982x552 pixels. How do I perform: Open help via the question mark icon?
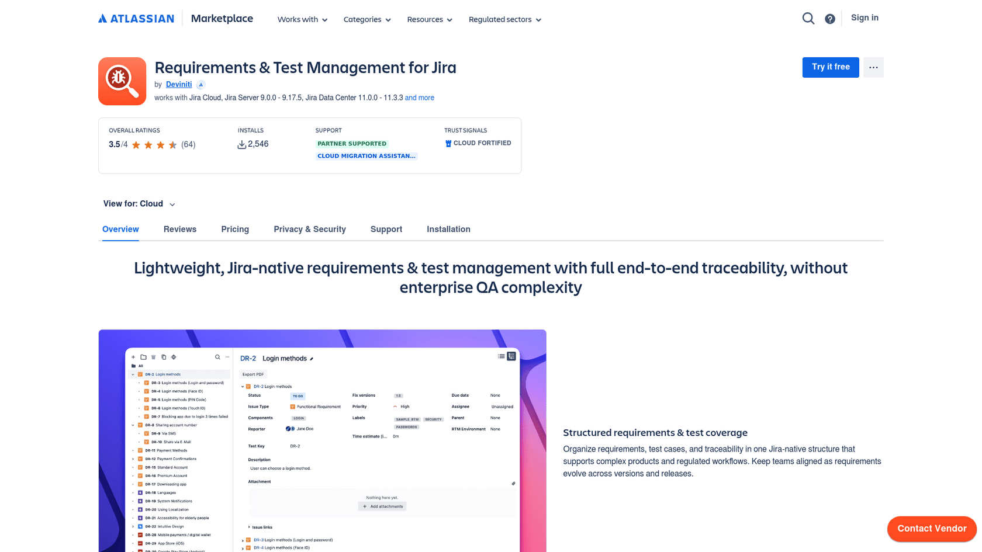coord(829,18)
